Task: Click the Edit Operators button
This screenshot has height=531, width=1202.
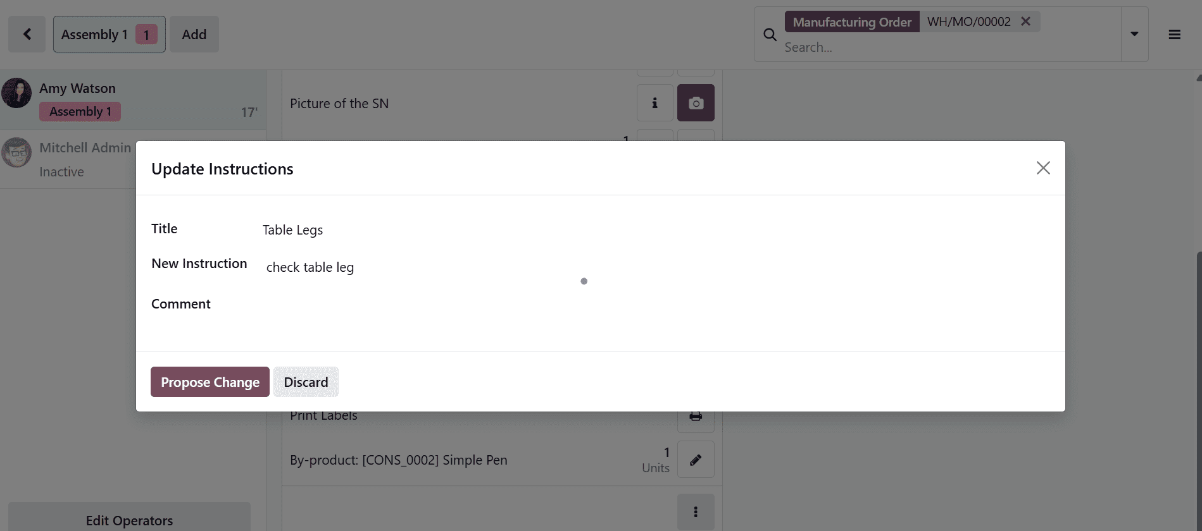Action: [129, 520]
